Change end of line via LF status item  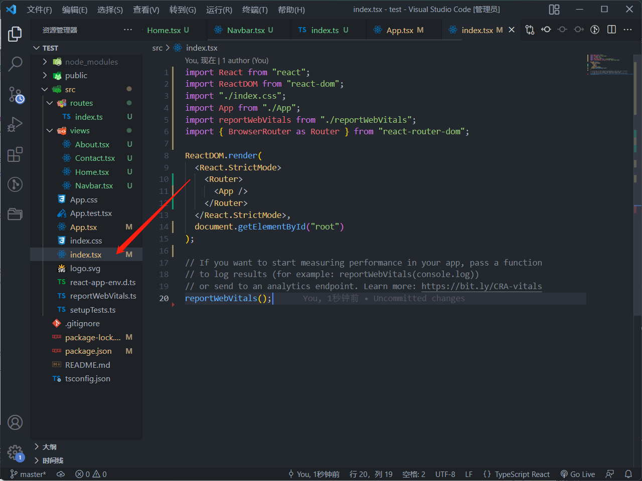(469, 474)
